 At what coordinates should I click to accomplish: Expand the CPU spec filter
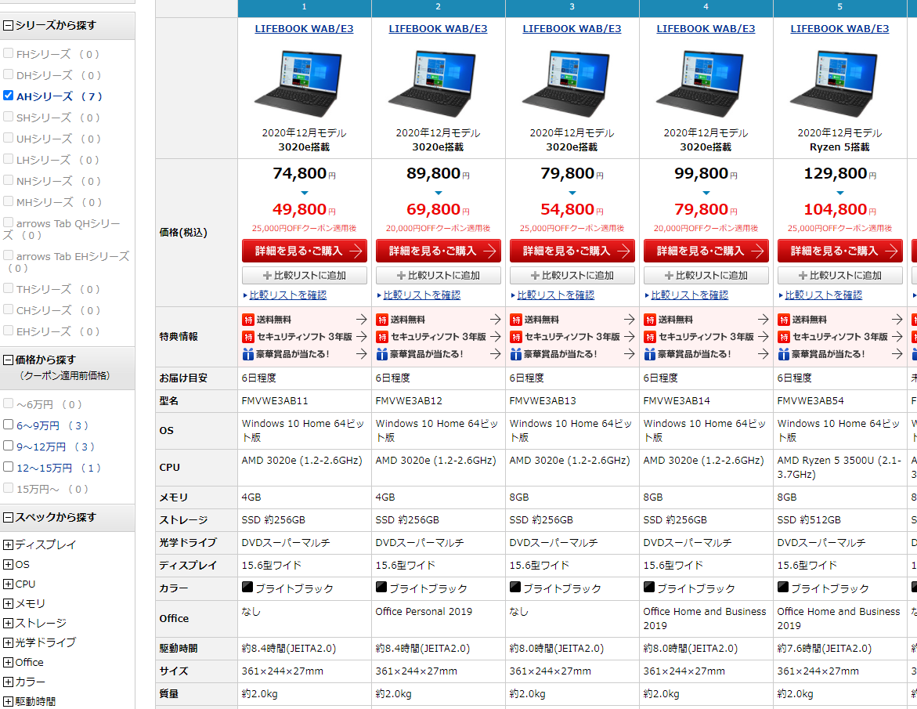click(x=8, y=584)
